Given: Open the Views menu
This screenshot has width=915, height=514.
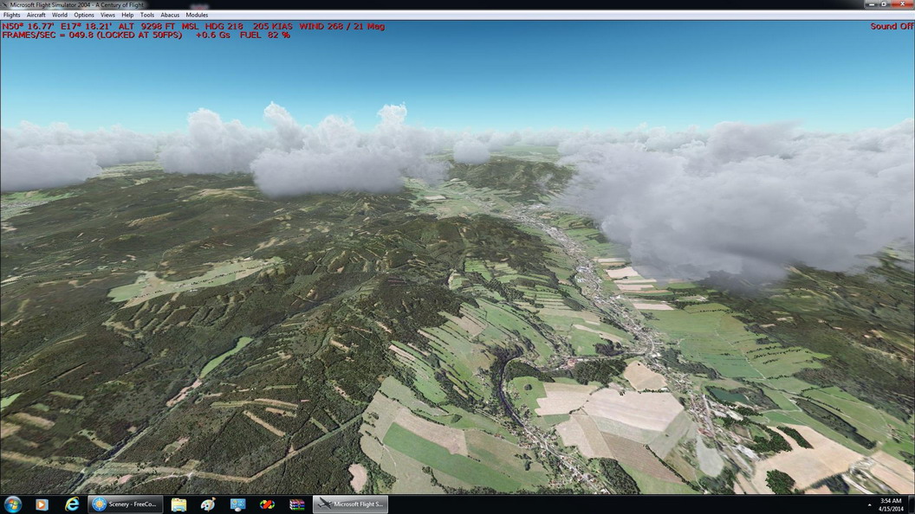Looking at the screenshot, I should tap(108, 16).
